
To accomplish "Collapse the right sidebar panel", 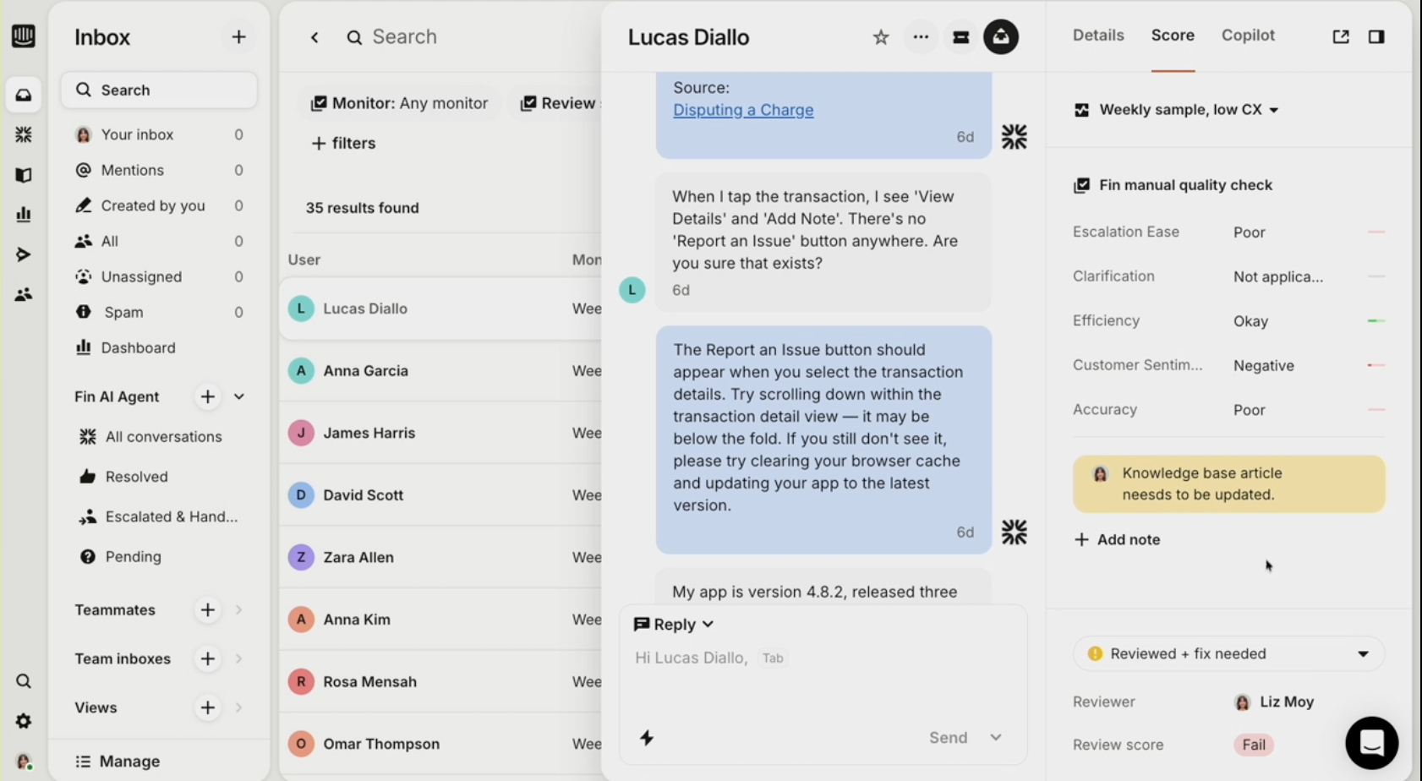I will (1376, 36).
